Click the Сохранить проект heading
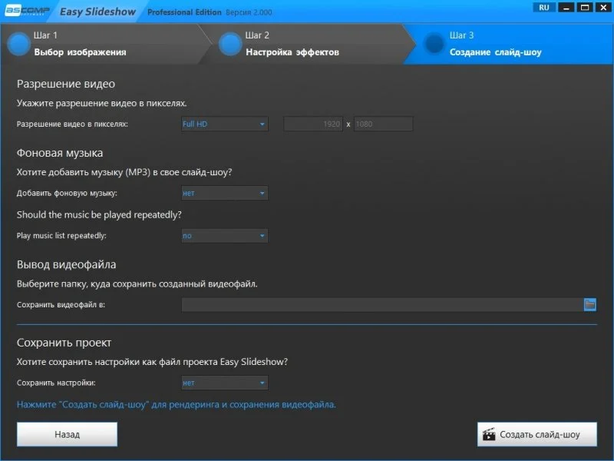This screenshot has width=614, height=461. click(64, 343)
